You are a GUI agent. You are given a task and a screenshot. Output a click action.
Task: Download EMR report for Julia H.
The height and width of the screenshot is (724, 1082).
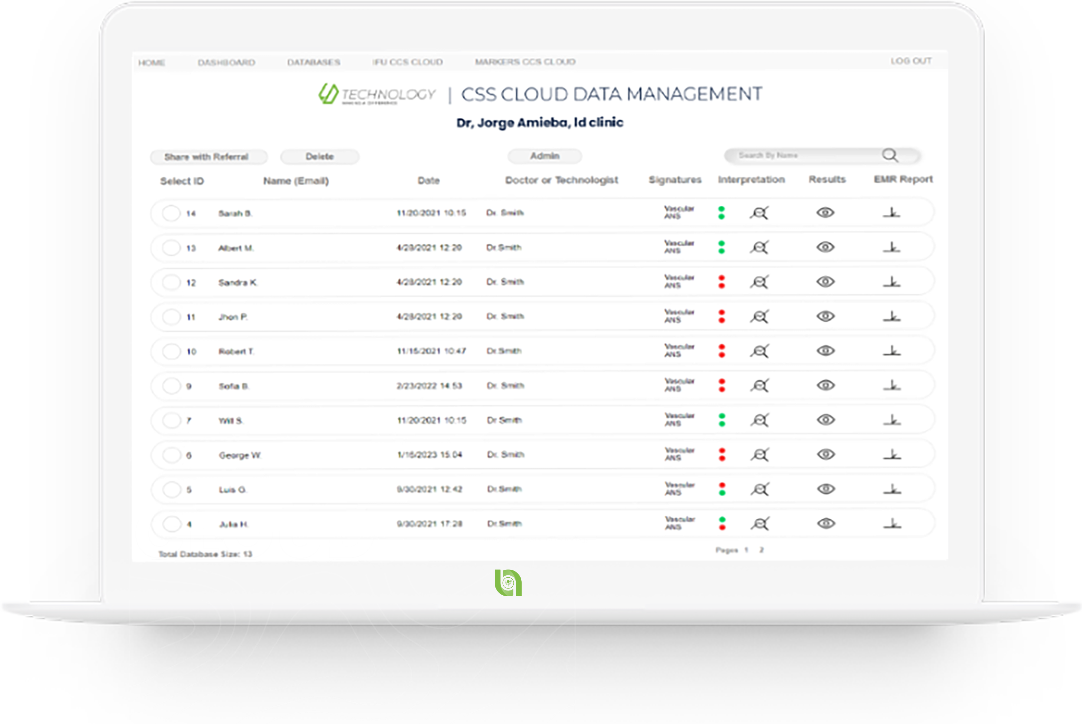[892, 523]
